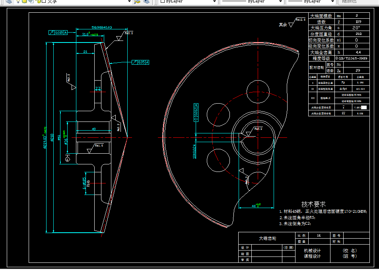
Task: Toggle the layer freeze sun icon
Action: (24, 1)
